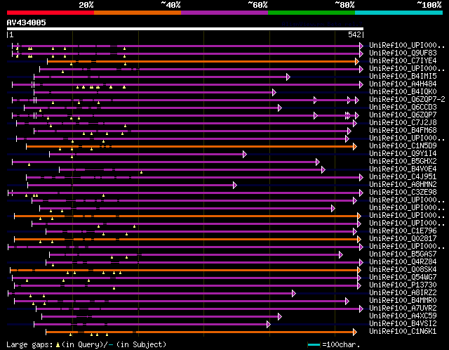Click the UniRef100_Q54WG7 subject label
This screenshot has width=449, height=350.
pyautogui.click(x=403, y=278)
